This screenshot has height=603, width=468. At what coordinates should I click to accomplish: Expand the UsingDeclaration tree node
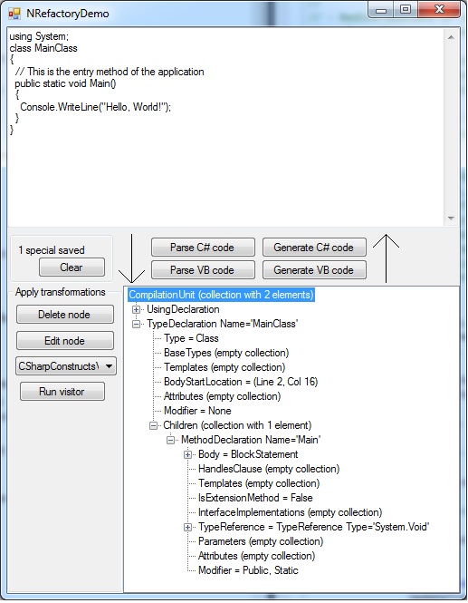point(136,309)
